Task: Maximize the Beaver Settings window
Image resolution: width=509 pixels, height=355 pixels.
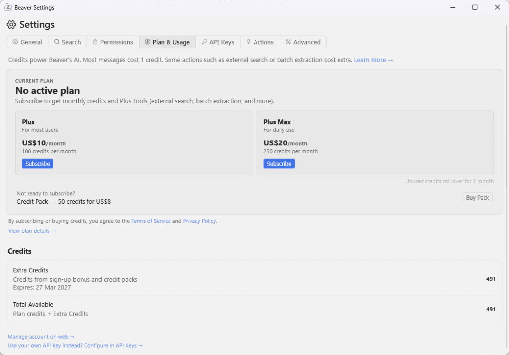Action: (475, 7)
